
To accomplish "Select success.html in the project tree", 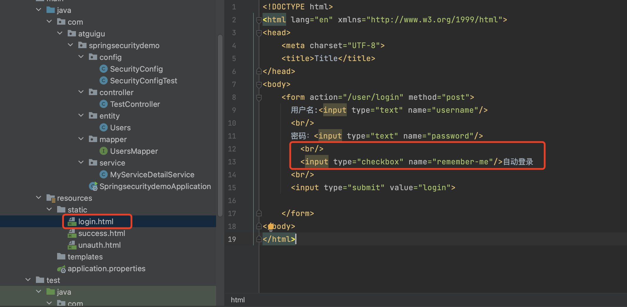I will (102, 233).
